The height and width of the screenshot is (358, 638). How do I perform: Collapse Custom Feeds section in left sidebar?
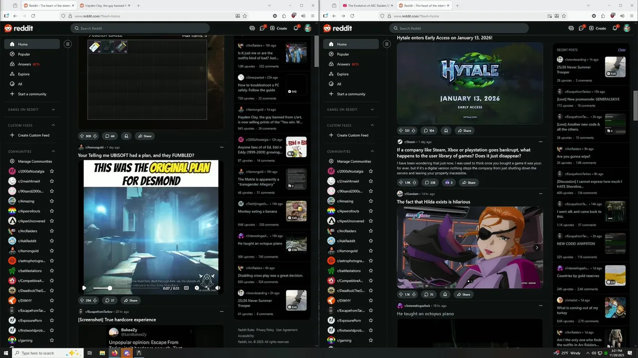pyautogui.click(x=53, y=125)
